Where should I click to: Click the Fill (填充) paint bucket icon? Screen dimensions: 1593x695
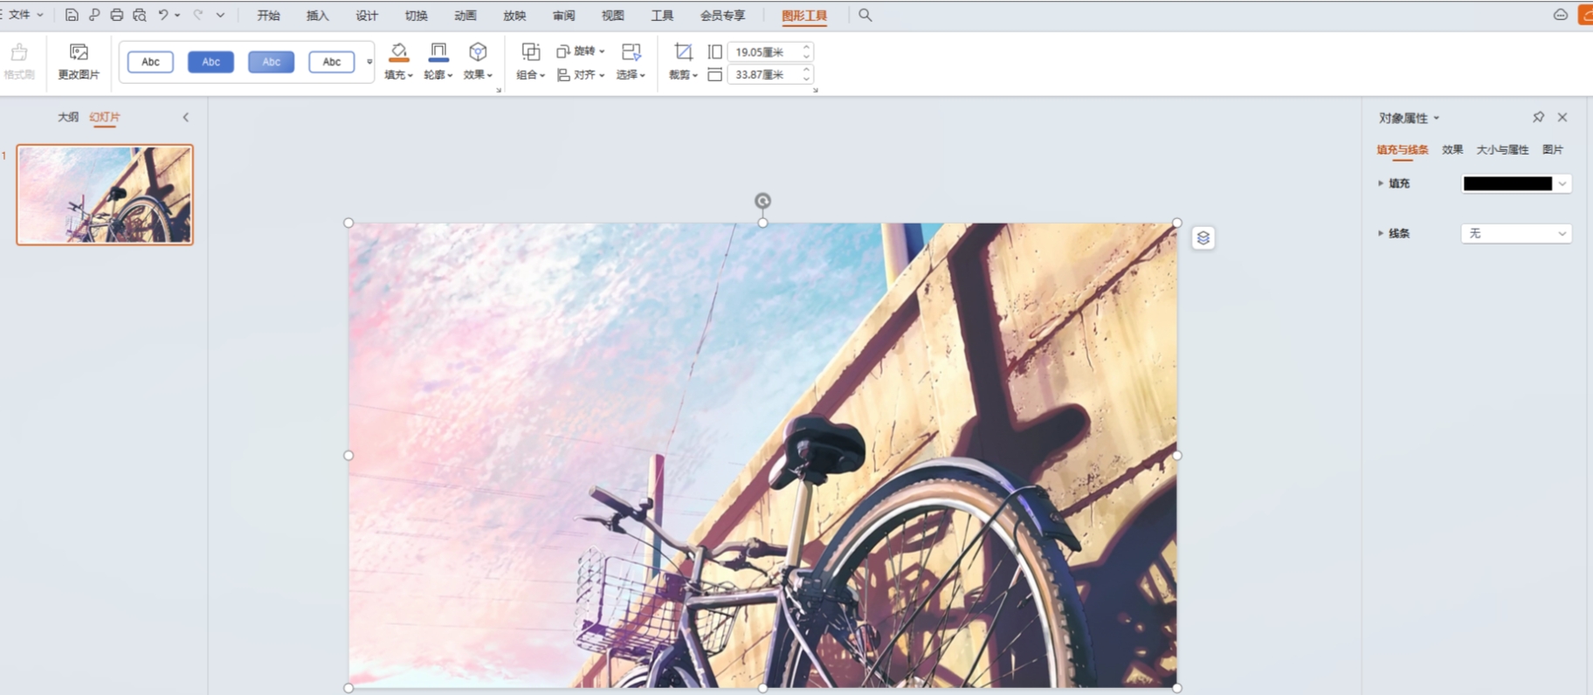398,52
